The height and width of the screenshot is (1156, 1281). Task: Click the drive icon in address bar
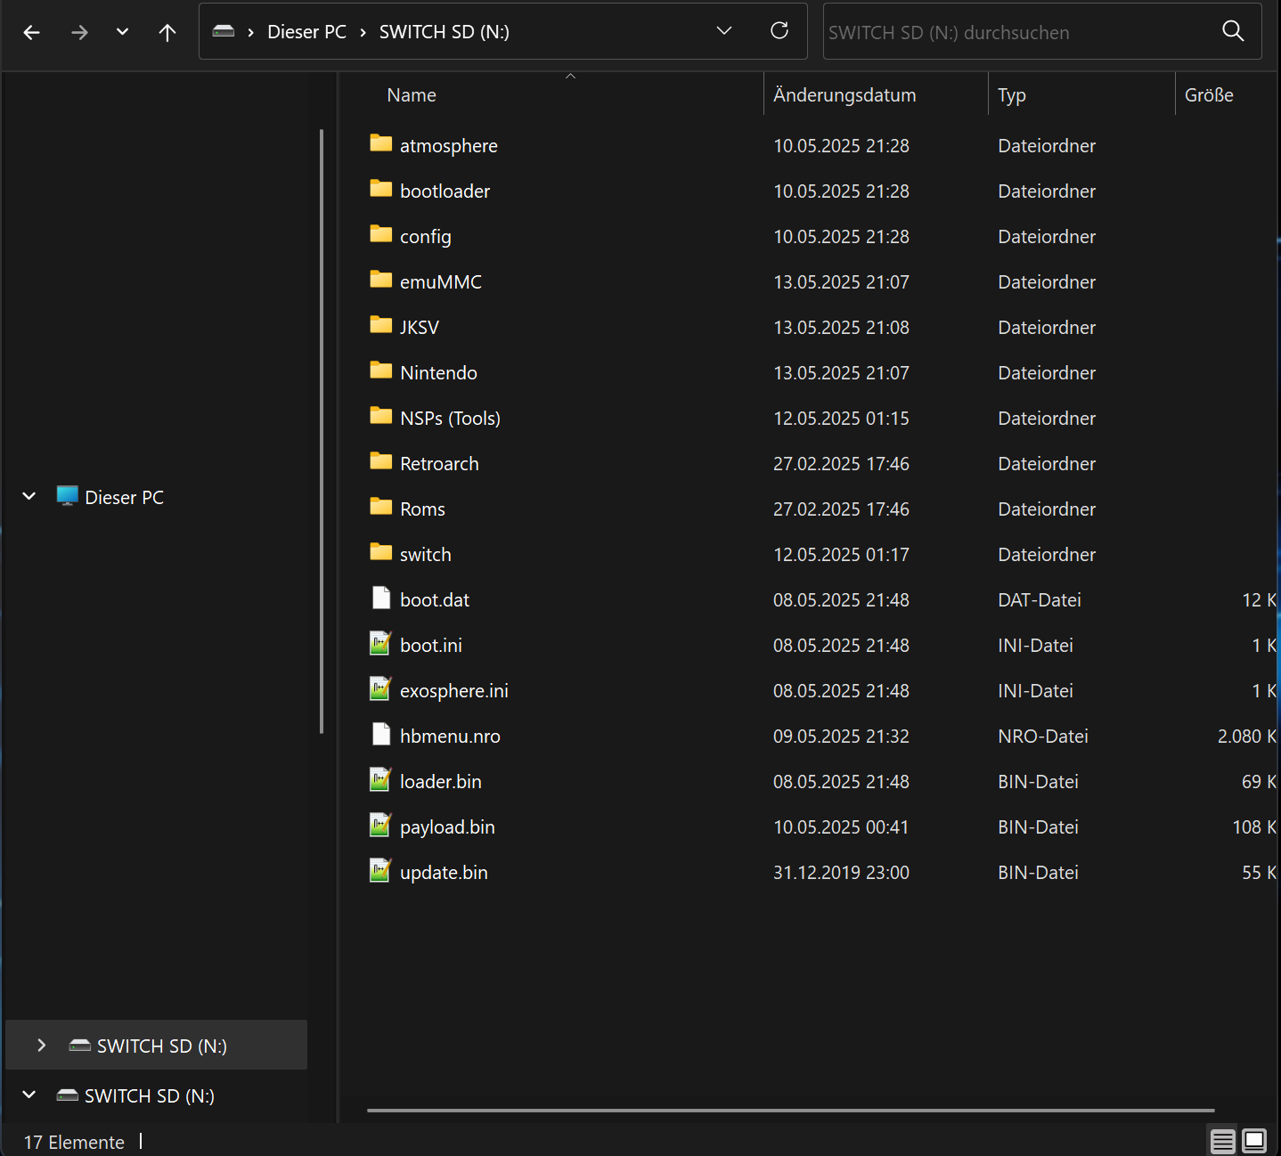(224, 31)
